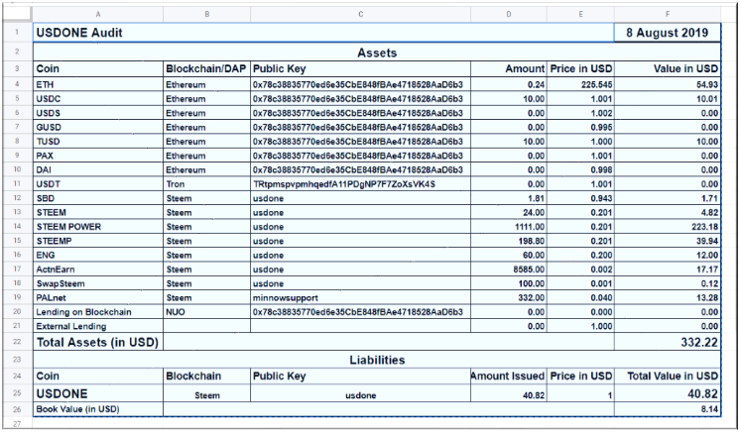Select the 'Total Value in USD' header cell

click(668, 376)
